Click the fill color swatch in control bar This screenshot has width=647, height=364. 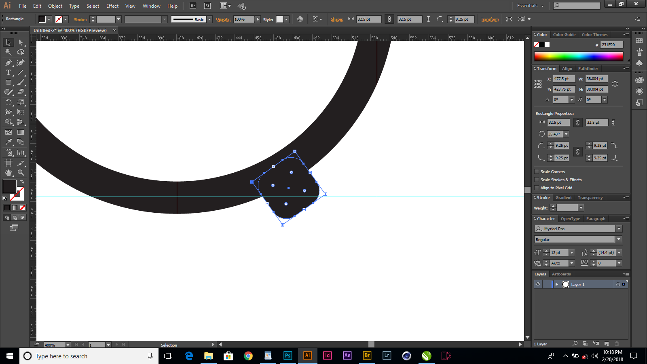(x=42, y=19)
